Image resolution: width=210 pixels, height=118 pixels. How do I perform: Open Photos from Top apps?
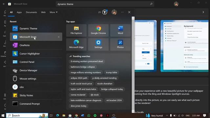tap(120, 45)
